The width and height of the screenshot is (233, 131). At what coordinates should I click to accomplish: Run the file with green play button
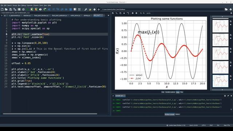tap(28, 9)
